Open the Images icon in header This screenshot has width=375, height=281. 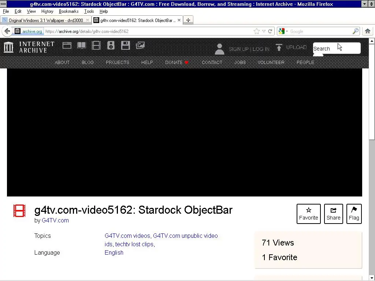[x=140, y=45]
